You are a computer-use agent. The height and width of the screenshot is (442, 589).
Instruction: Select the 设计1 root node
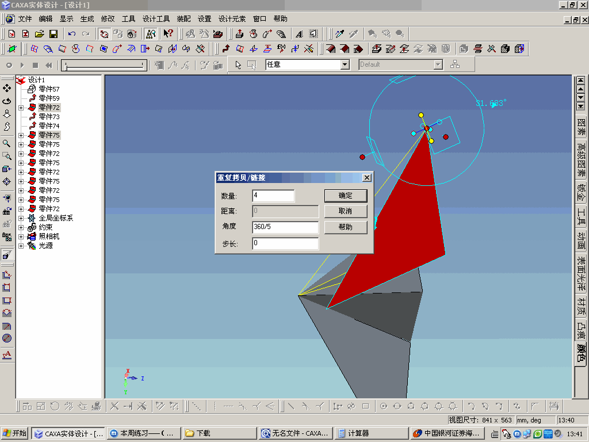[x=36, y=79]
